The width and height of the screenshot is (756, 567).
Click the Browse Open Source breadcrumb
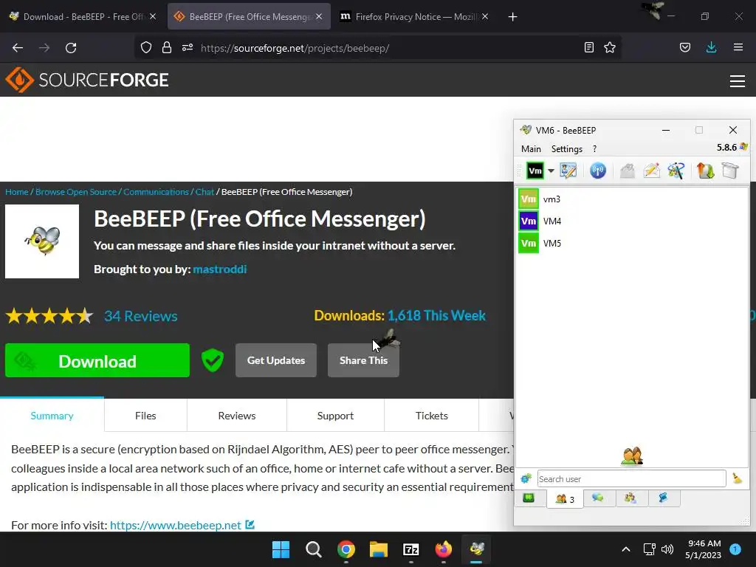76,192
